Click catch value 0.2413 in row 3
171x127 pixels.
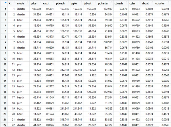[x=50, y=20]
